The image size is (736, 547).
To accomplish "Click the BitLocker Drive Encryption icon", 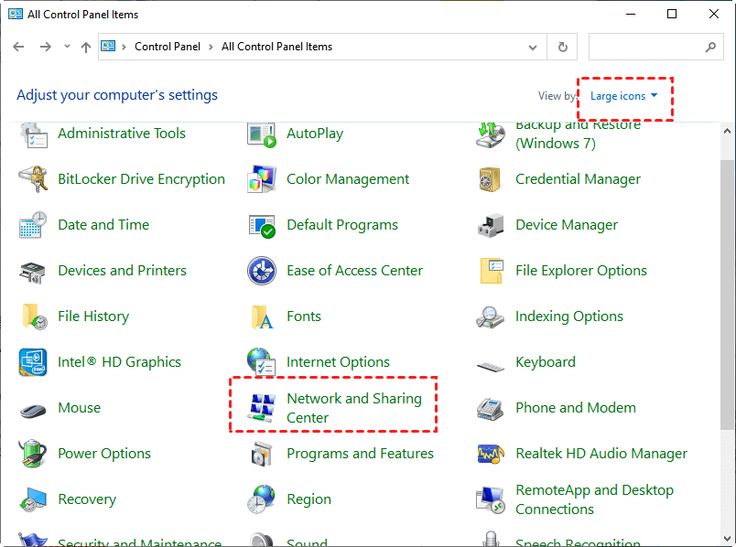I will pos(33,179).
